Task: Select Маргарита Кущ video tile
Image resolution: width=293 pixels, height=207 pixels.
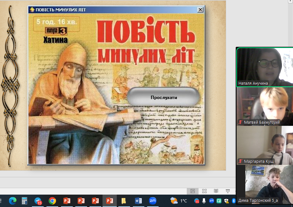Action: pos(265,145)
